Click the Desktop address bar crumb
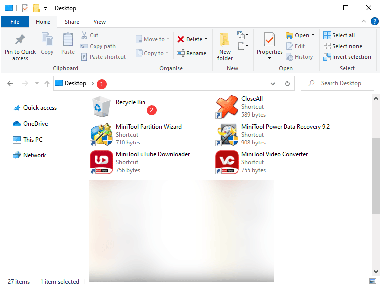This screenshot has width=381, height=288. pyautogui.click(x=75, y=83)
